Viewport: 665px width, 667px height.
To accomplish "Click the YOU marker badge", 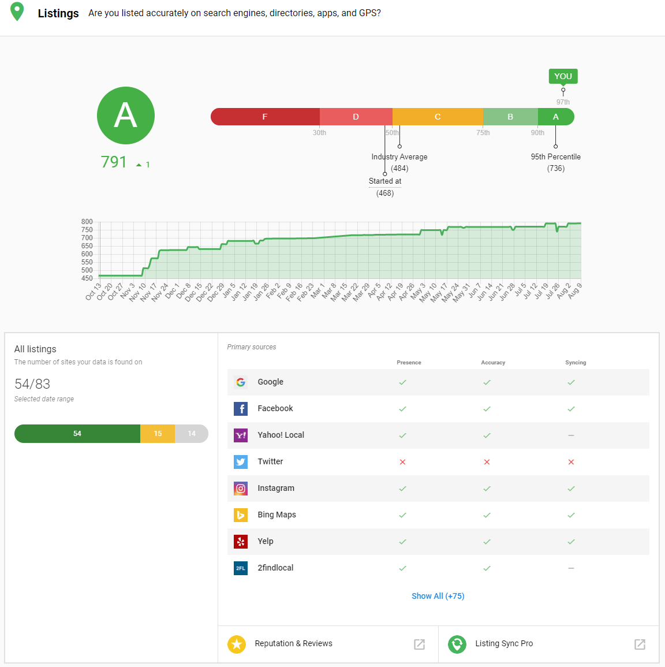I will click(x=563, y=77).
